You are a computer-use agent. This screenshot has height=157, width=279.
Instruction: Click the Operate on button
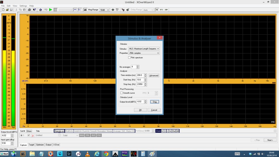(59, 131)
